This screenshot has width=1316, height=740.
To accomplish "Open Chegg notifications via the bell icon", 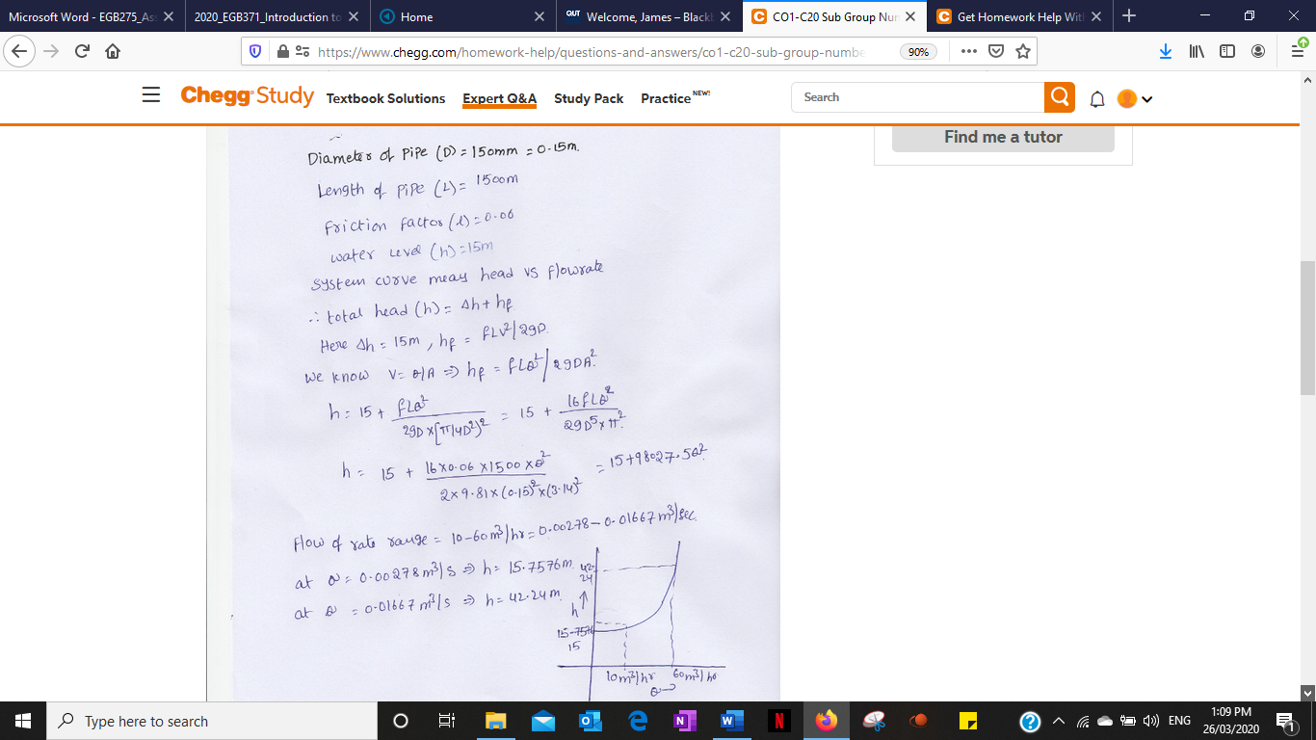I will (x=1096, y=97).
